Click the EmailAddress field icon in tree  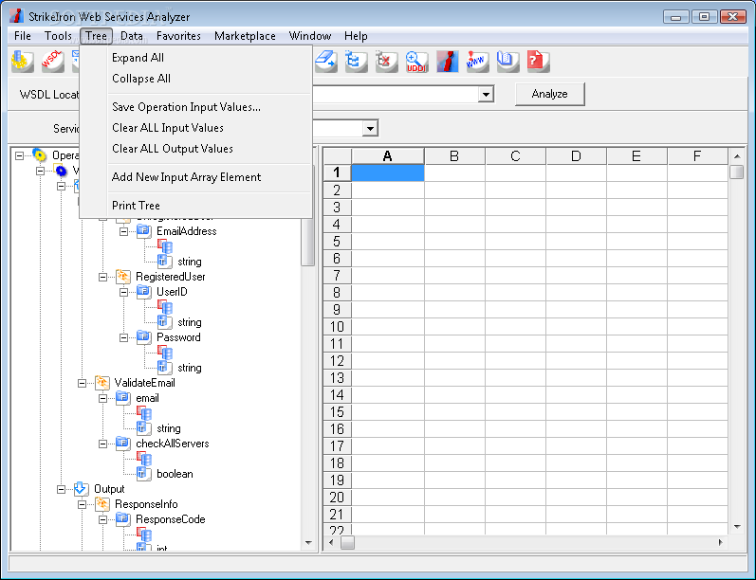(x=143, y=231)
